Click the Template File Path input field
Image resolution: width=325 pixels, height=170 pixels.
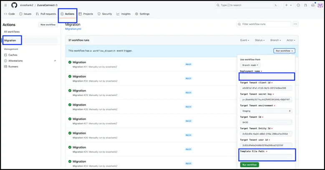tap(266, 157)
